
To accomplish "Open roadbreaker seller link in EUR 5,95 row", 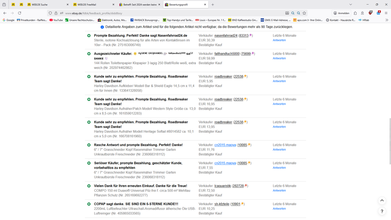I will click(223, 77).
